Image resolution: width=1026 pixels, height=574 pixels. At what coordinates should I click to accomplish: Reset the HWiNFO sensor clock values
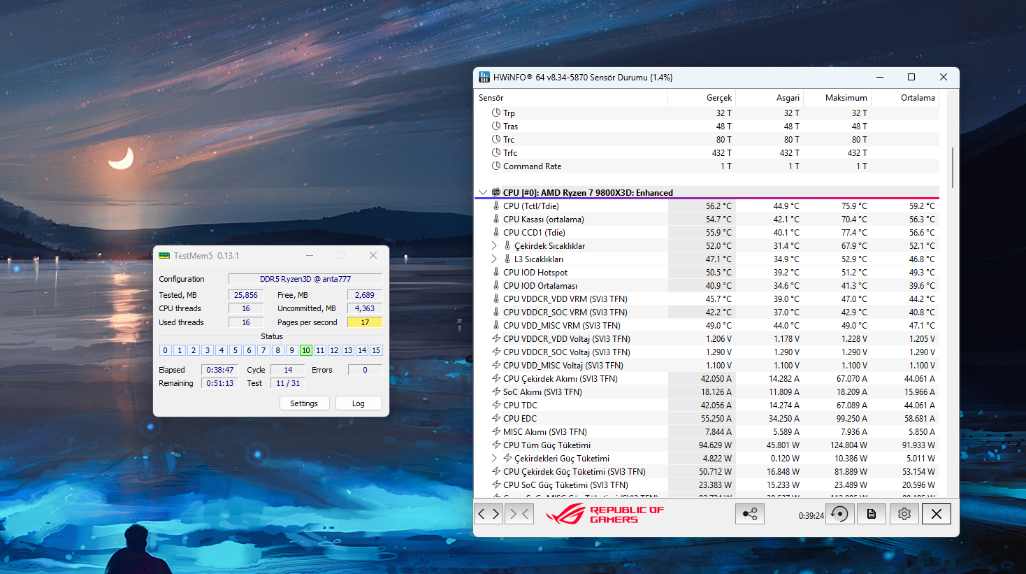coord(840,514)
